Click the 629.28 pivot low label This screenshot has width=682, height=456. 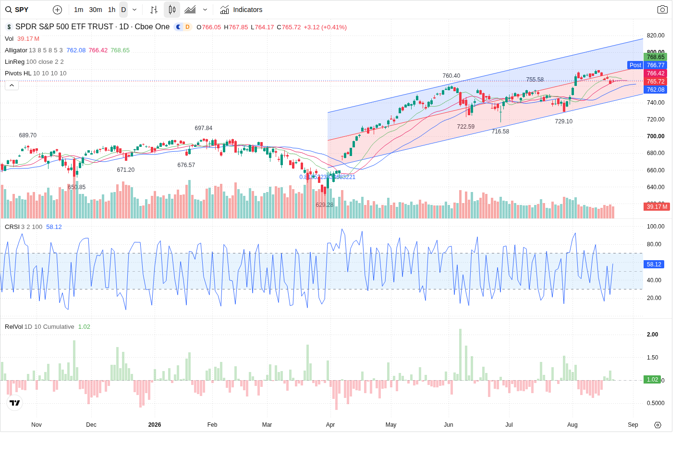325,205
